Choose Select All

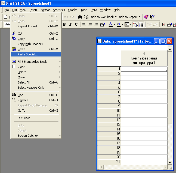click(x=36, y=82)
